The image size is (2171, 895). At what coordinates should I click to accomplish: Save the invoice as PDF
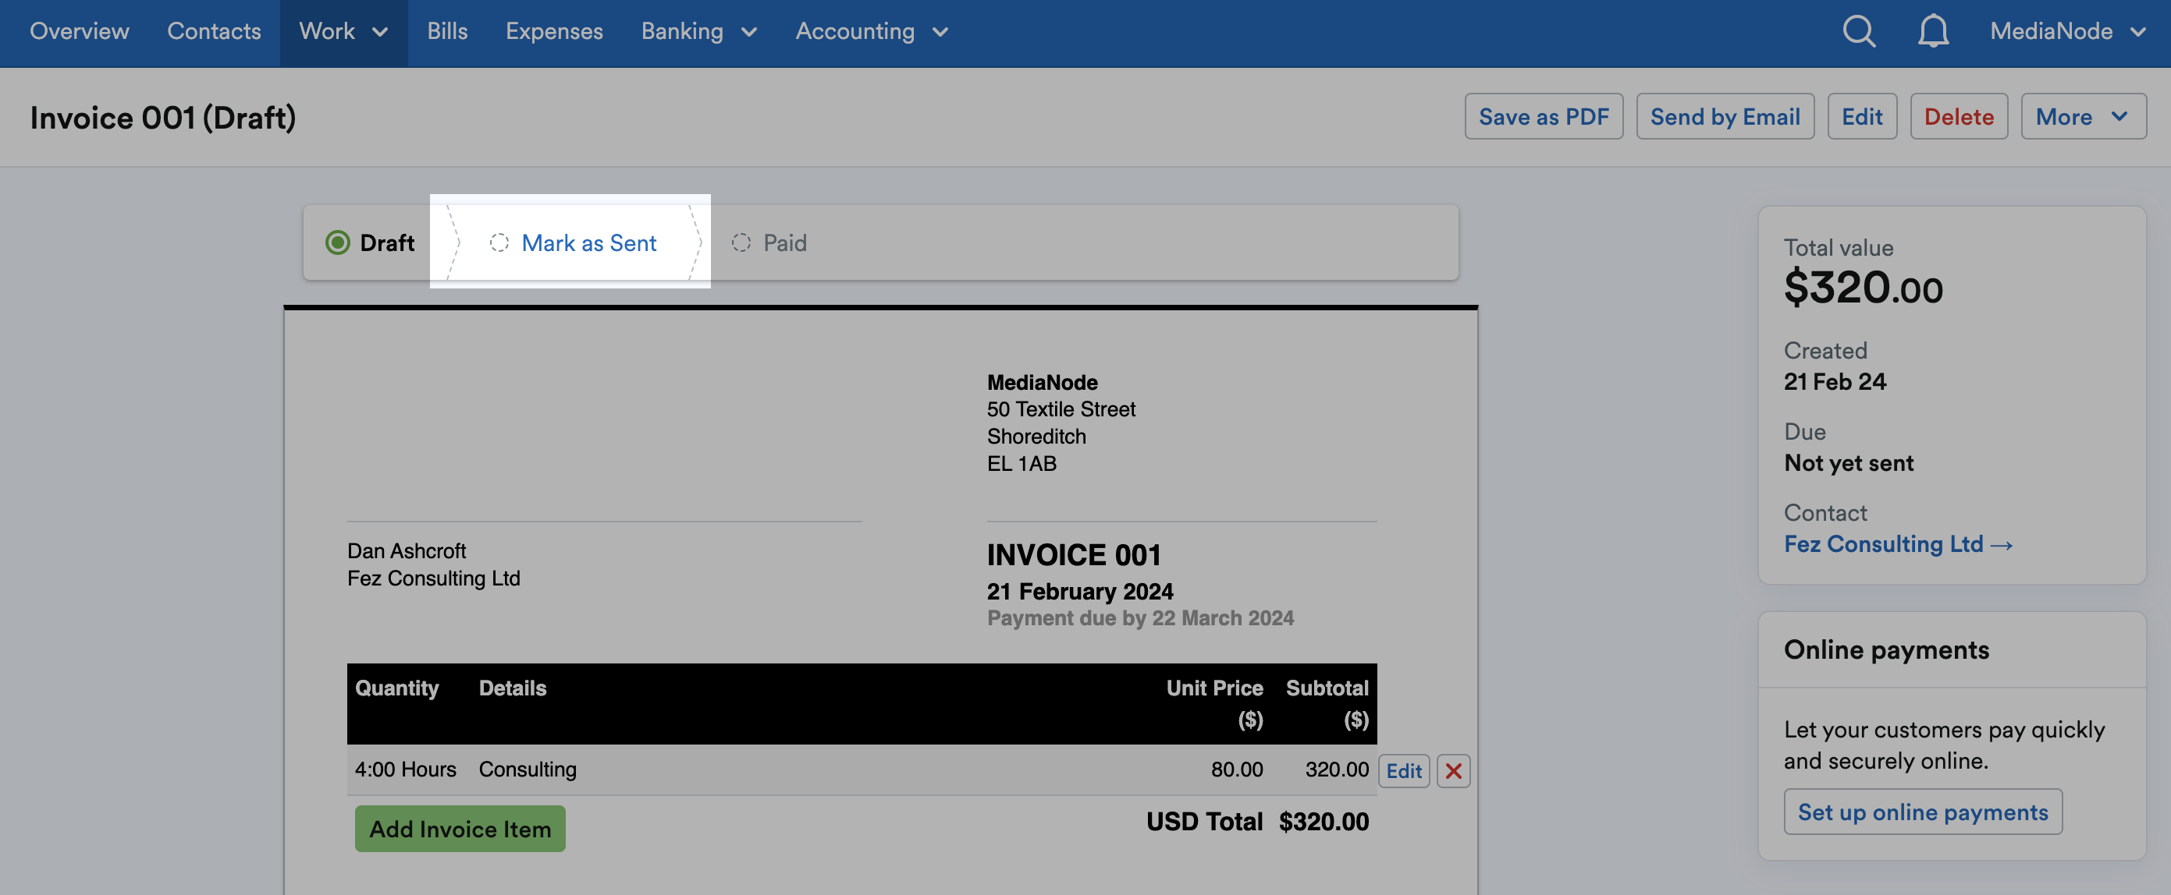1544,116
